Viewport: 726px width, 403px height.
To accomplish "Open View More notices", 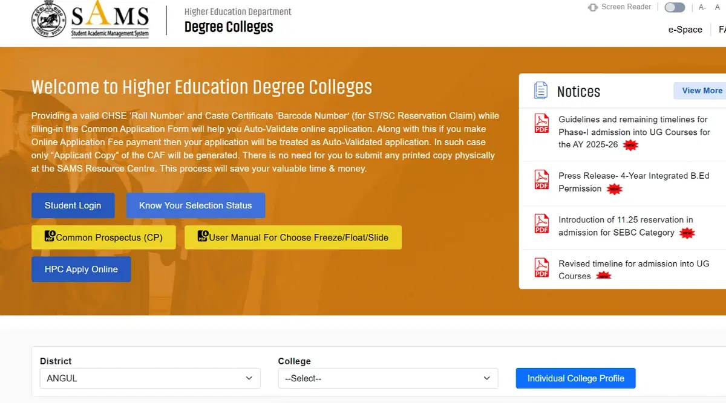I will (702, 91).
